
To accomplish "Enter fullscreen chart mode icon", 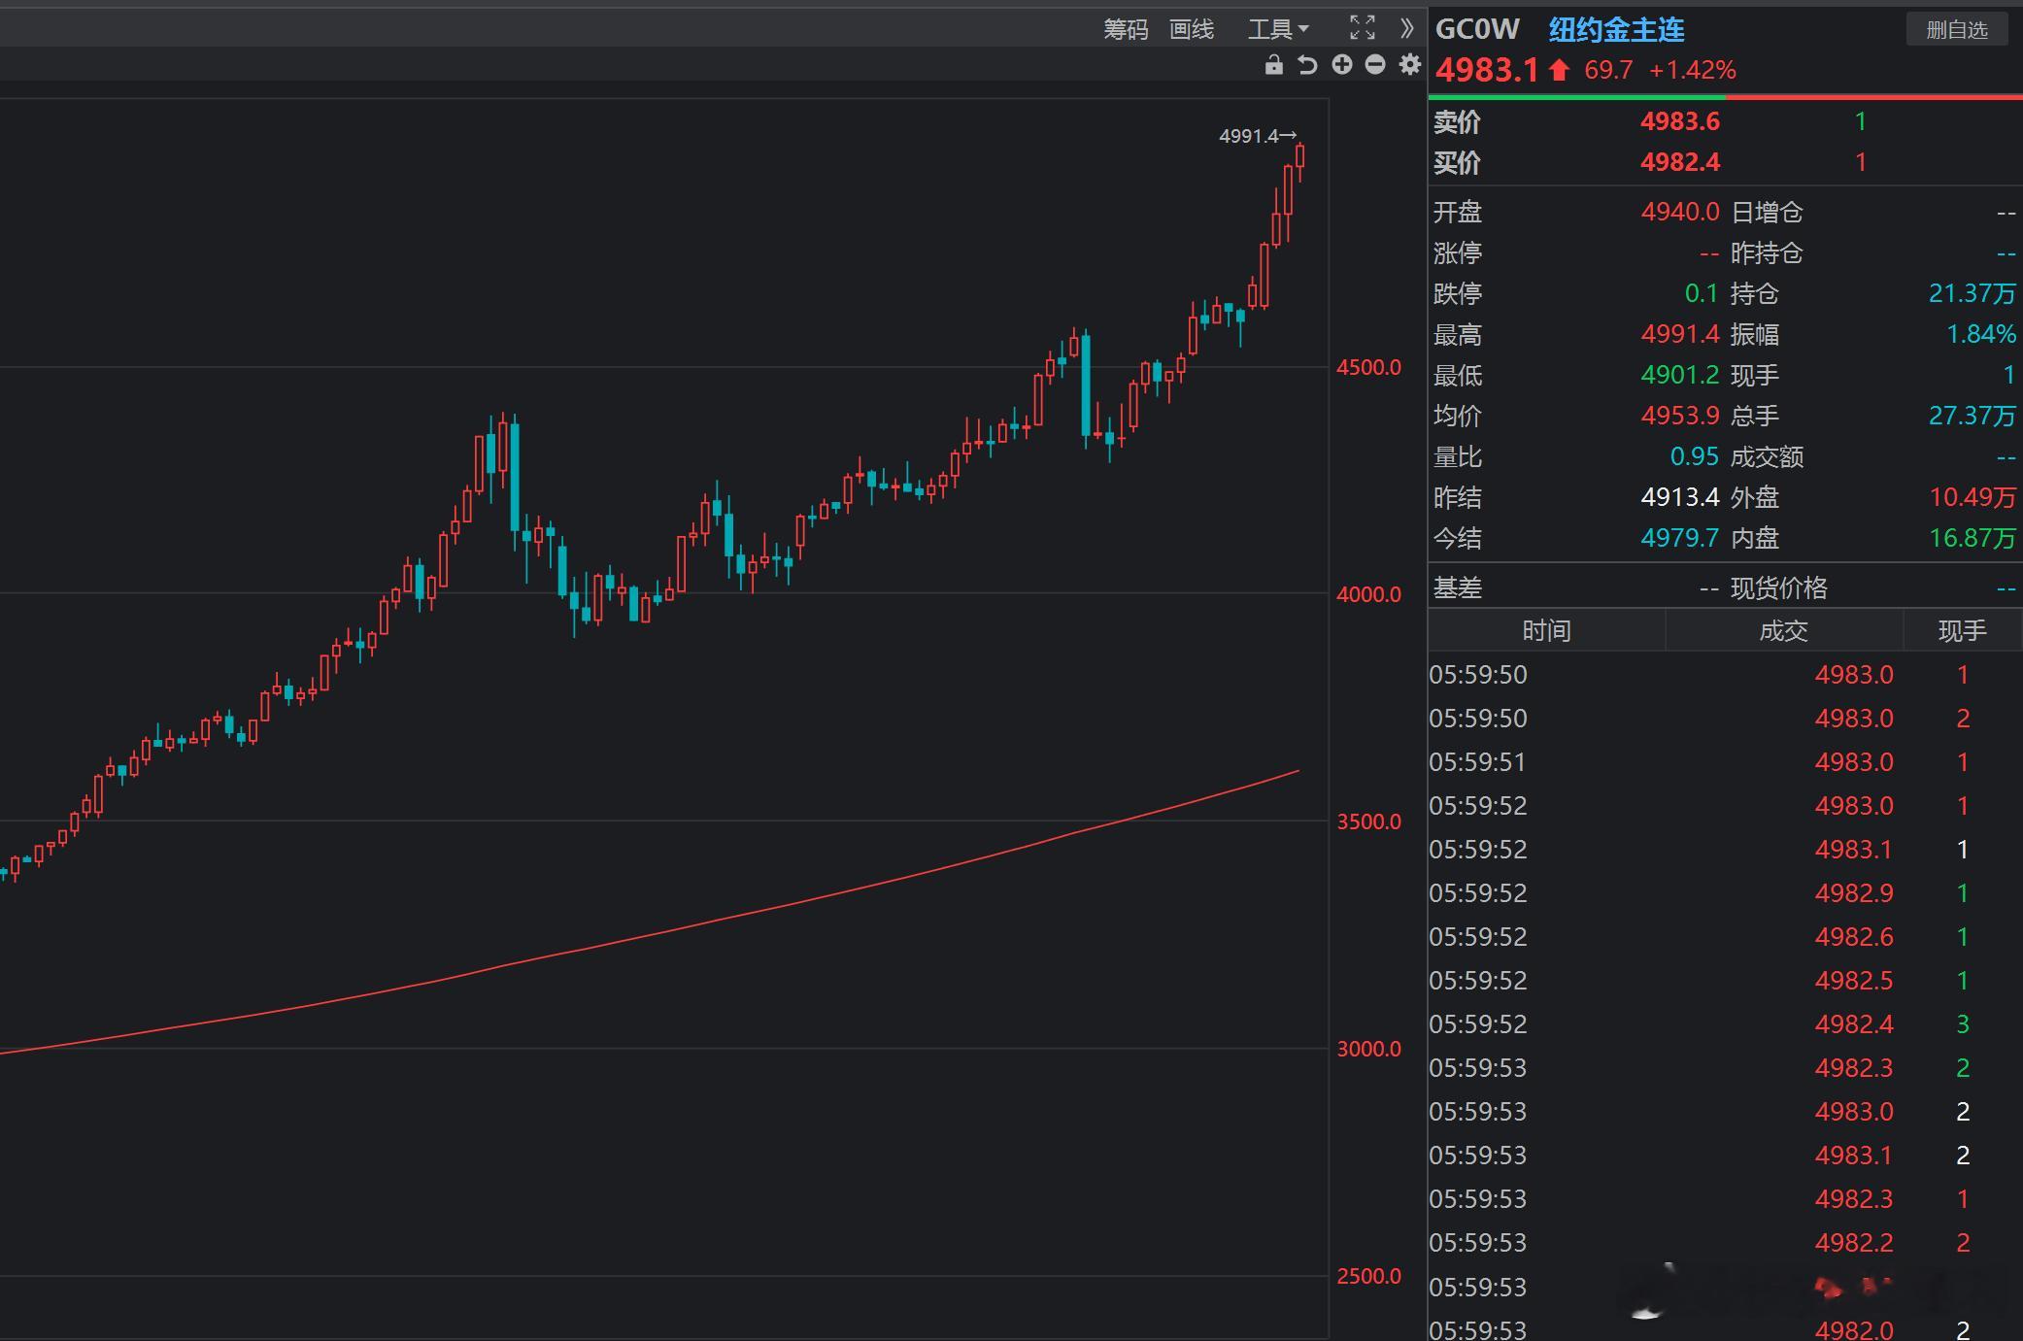I will pyautogui.click(x=1362, y=28).
